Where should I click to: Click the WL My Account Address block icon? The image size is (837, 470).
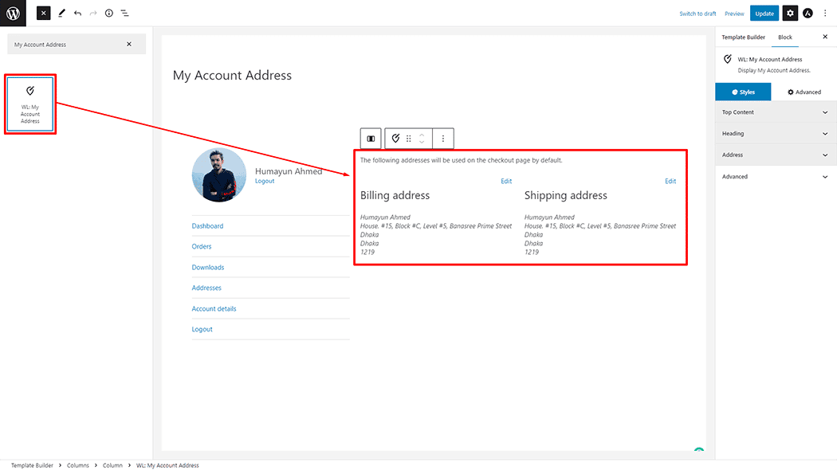pyautogui.click(x=395, y=138)
